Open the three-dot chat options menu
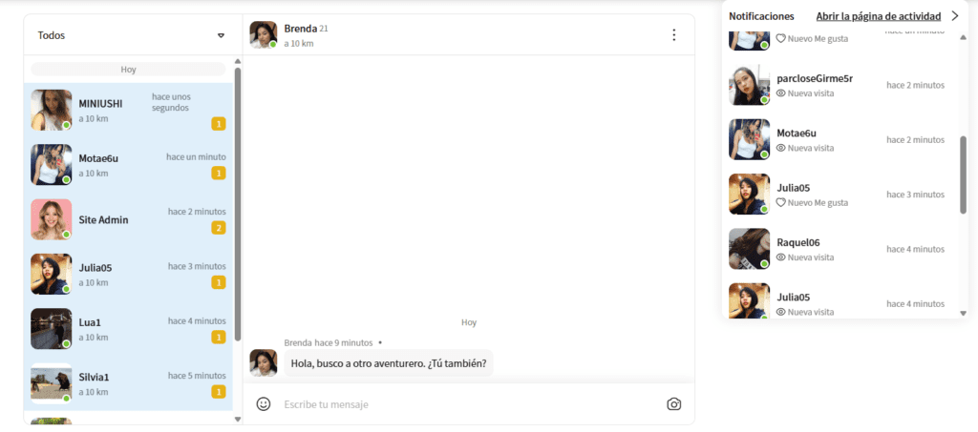Viewport: 978px width, 432px height. point(673,35)
